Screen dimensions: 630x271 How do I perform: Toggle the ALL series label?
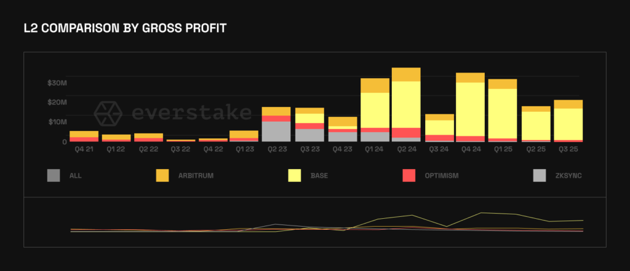click(x=76, y=176)
